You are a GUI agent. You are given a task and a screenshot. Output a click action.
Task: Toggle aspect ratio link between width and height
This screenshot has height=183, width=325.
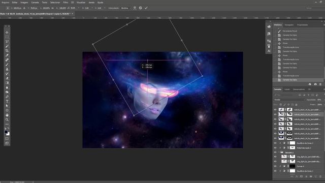pyautogui.click(x=52, y=8)
